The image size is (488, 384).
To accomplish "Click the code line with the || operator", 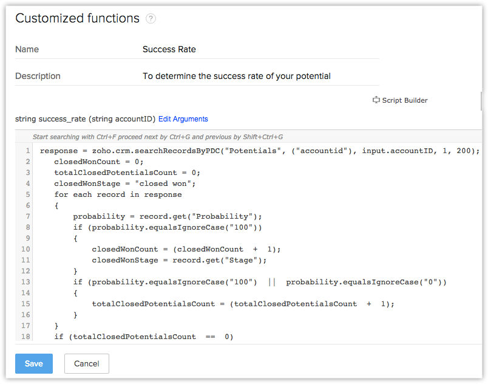I will (x=261, y=282).
